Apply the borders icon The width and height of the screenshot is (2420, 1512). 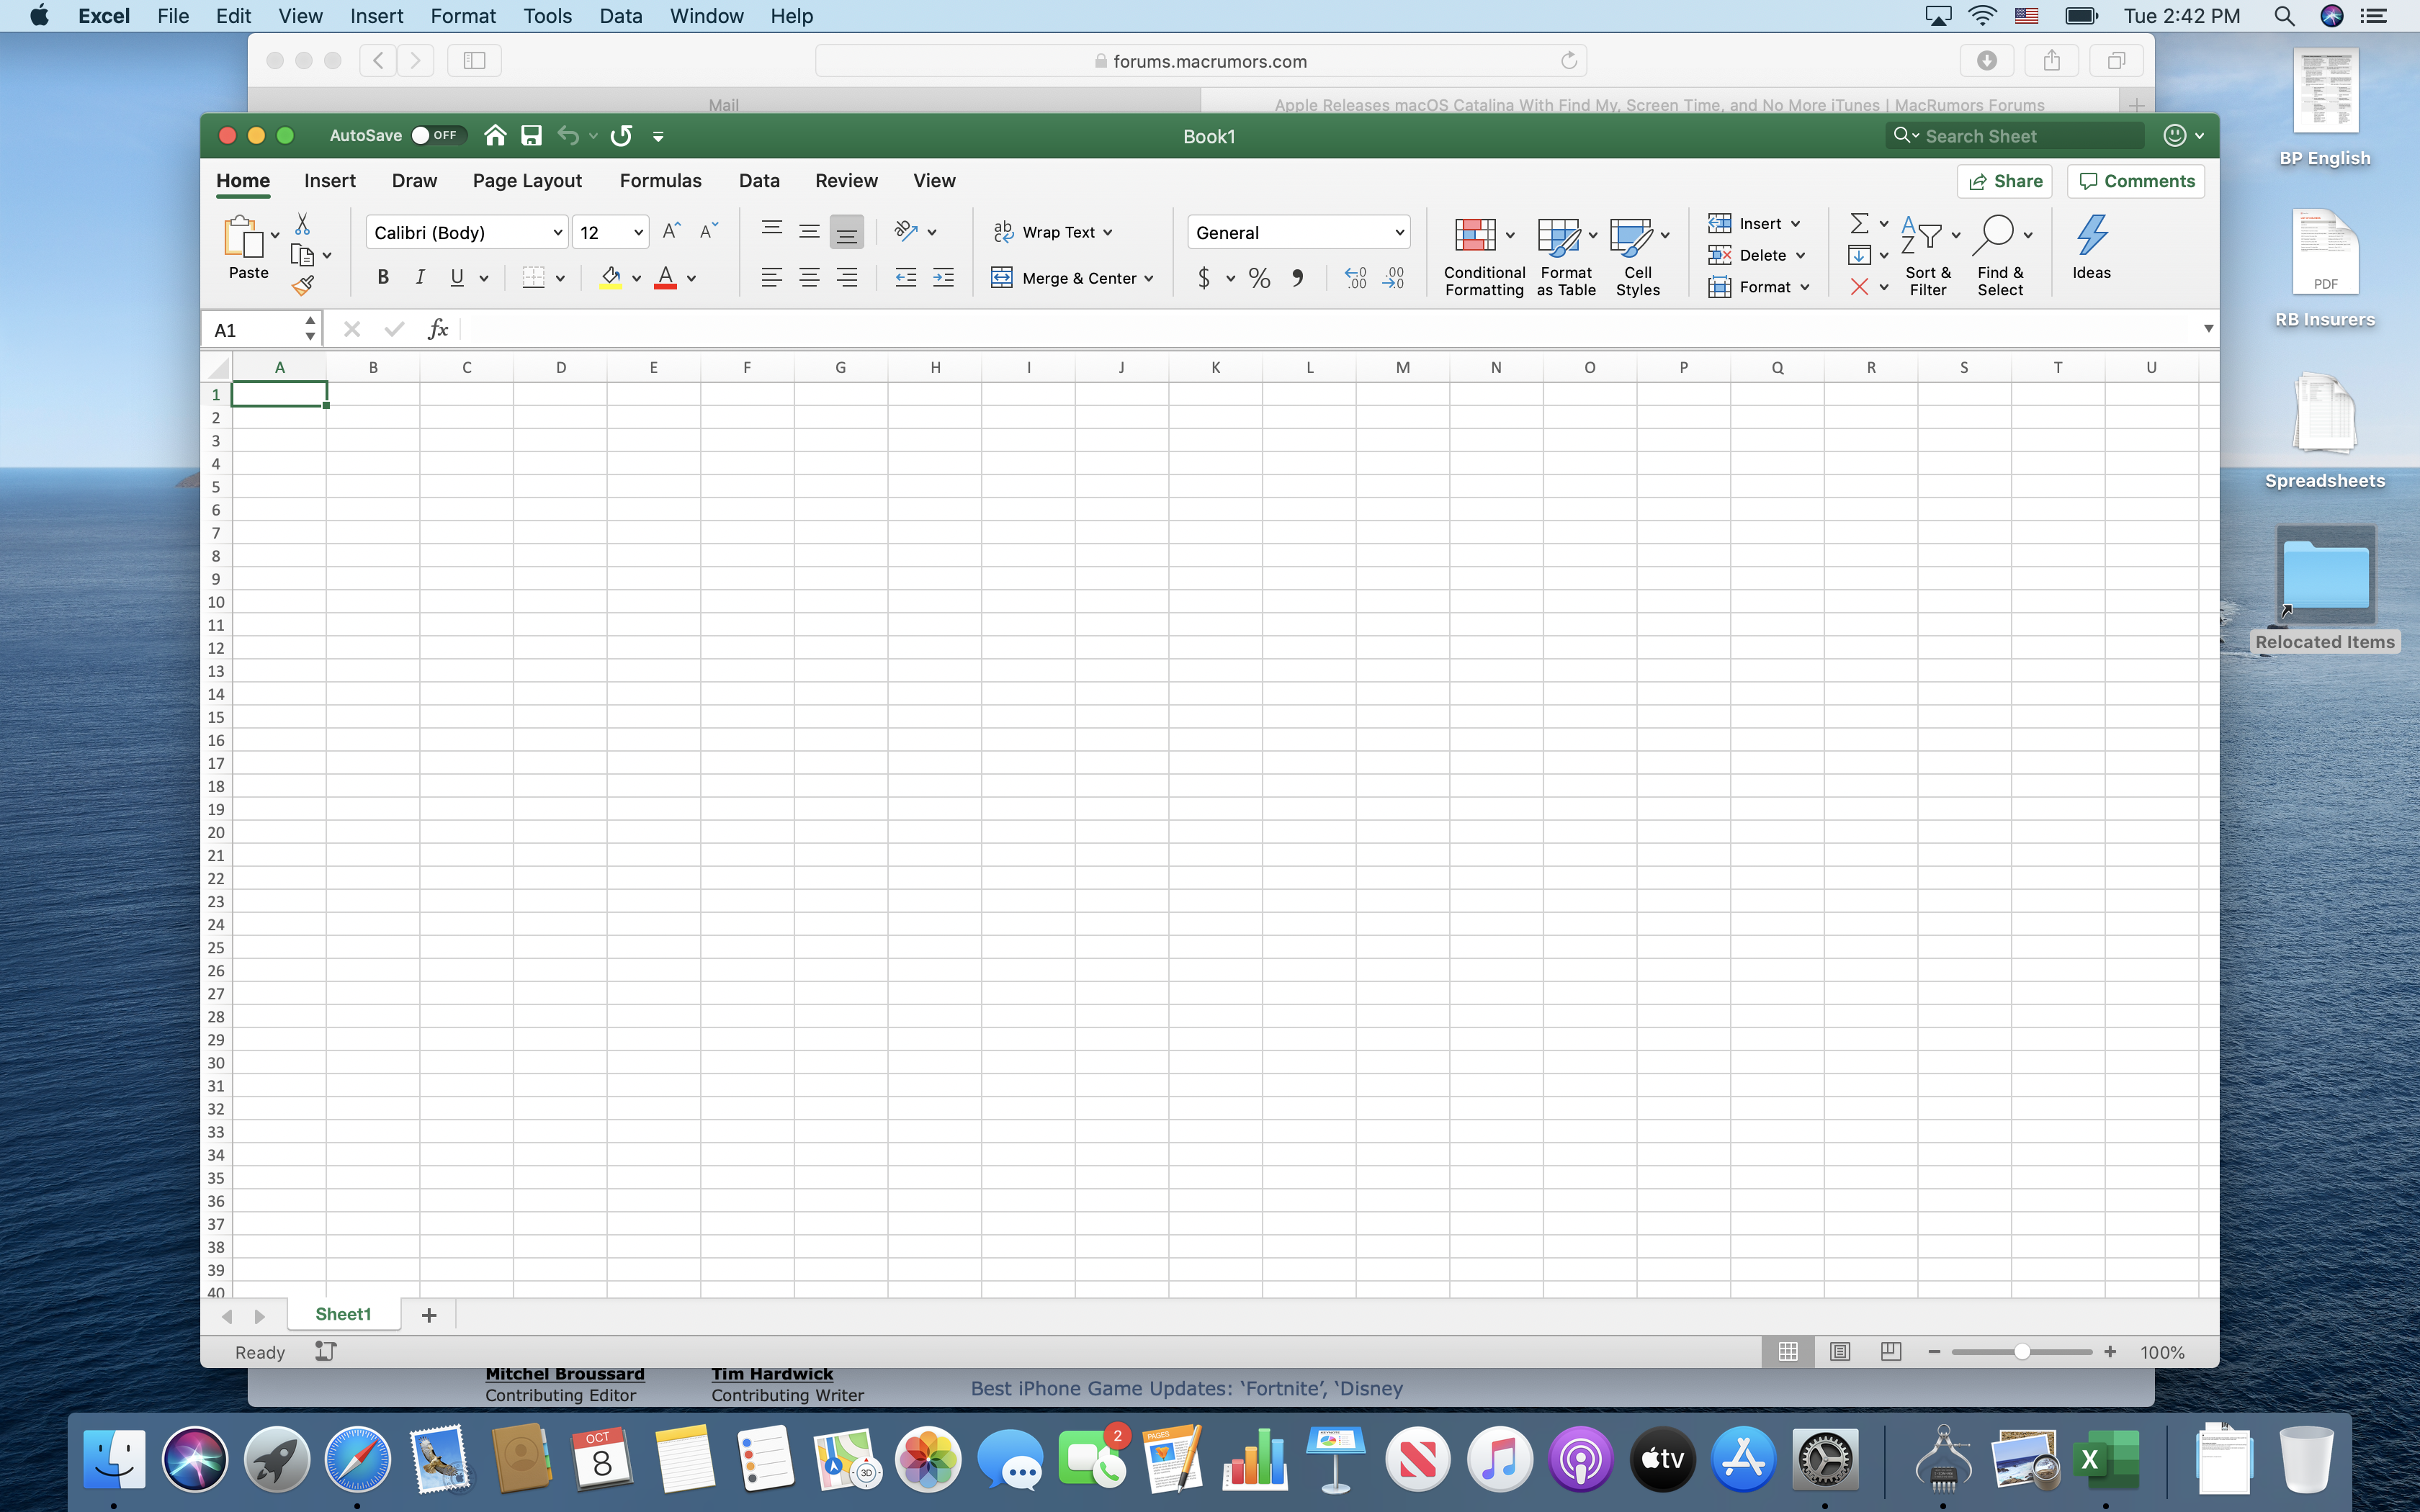534,278
